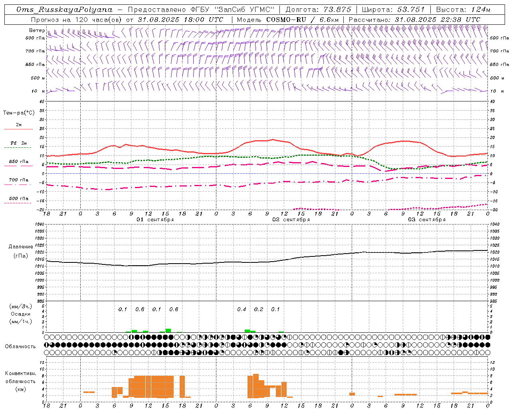Click the tallest green precipitation bar on 01 сентября
This screenshot has width=511, height=409.
click(168, 330)
